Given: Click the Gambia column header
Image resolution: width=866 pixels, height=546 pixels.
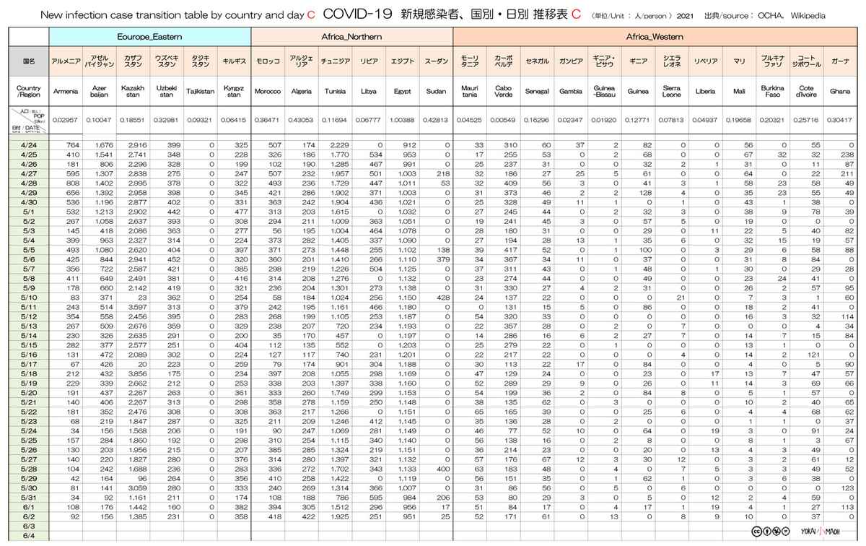Looking at the screenshot, I should pos(571,92).
